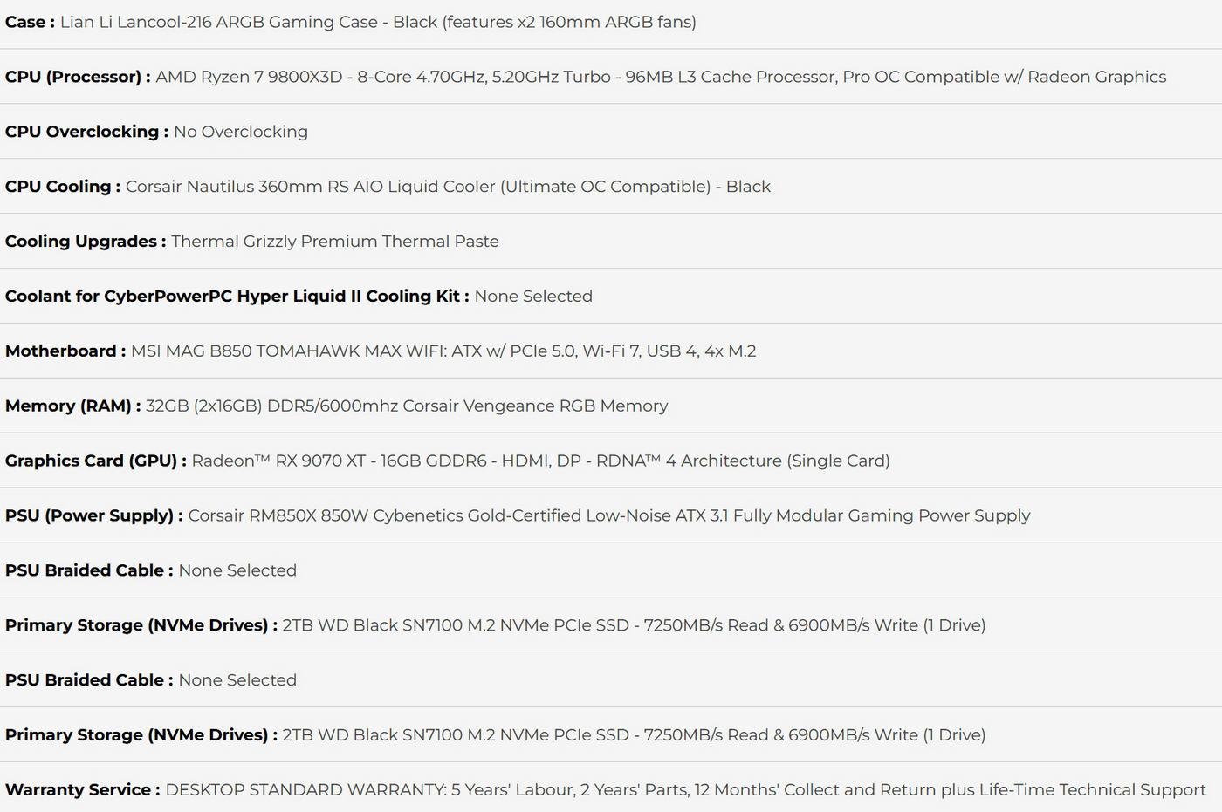This screenshot has width=1222, height=812.
Task: Click the Radeon RX 9070 XT description
Action: [541, 461]
